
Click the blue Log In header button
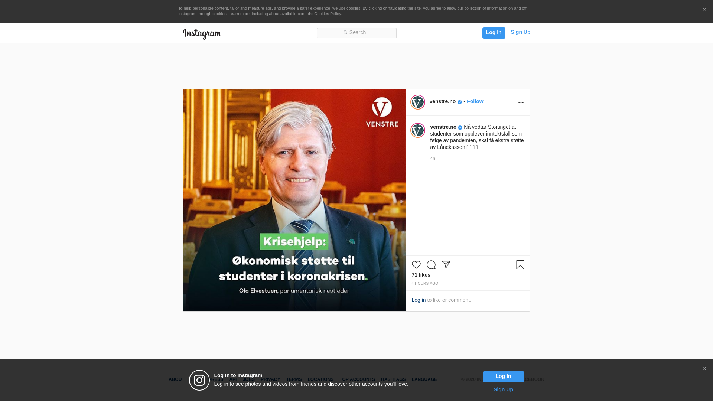(494, 33)
